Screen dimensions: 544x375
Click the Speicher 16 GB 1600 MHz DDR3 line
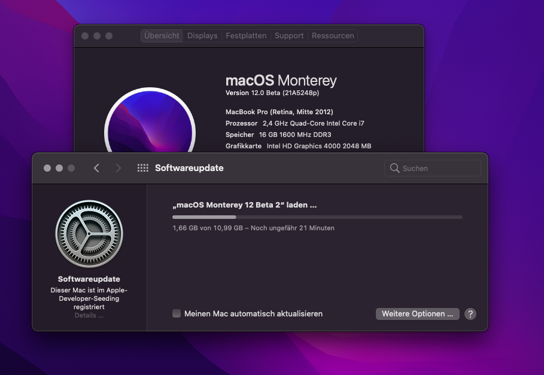click(278, 135)
